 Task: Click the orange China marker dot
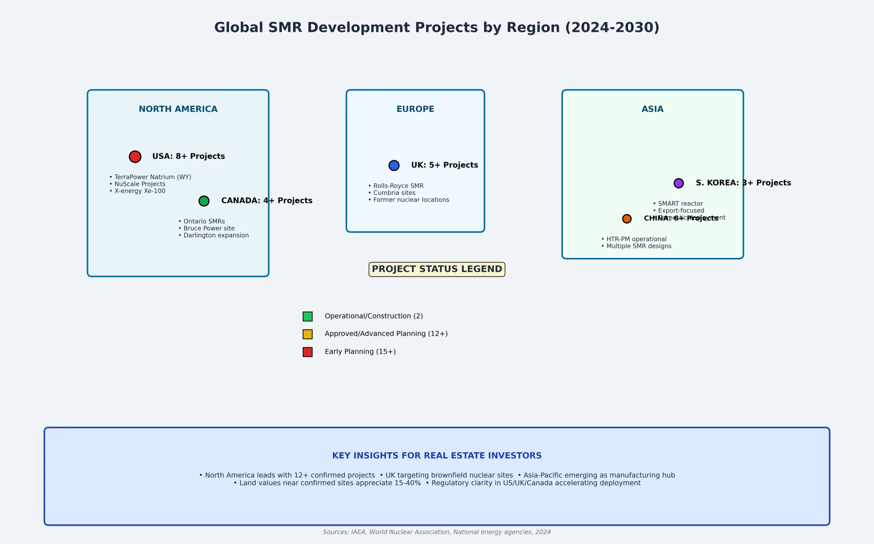point(627,219)
